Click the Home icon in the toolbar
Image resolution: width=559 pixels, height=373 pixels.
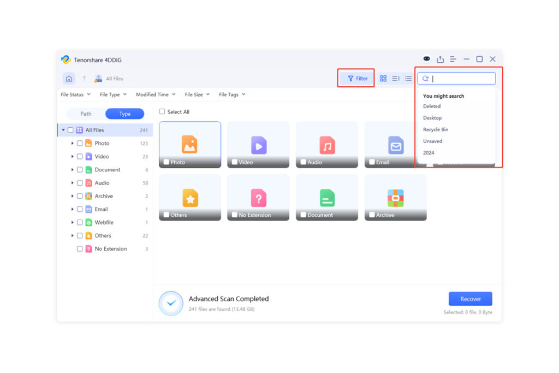(68, 78)
